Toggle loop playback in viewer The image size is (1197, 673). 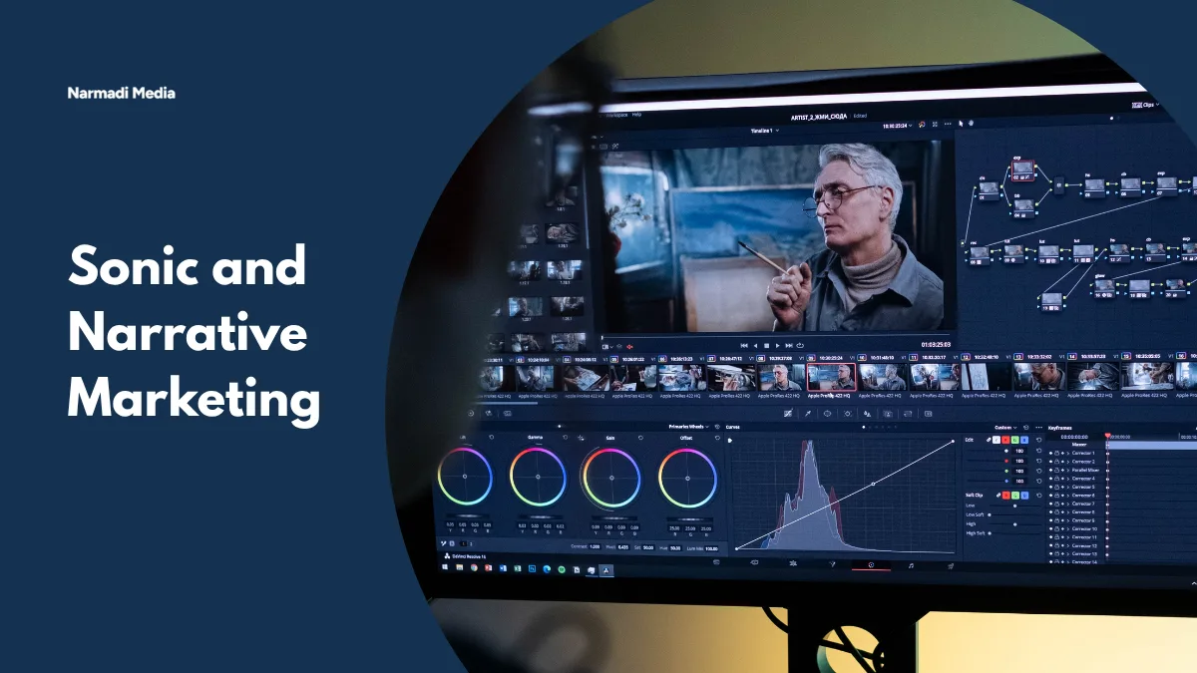click(x=800, y=345)
